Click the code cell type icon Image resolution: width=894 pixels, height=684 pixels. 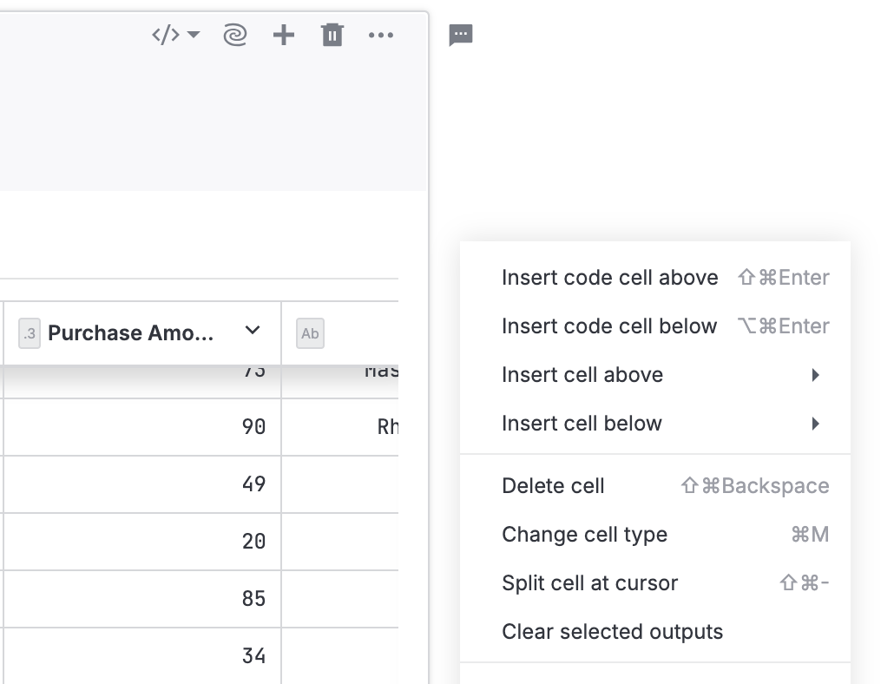(x=166, y=35)
